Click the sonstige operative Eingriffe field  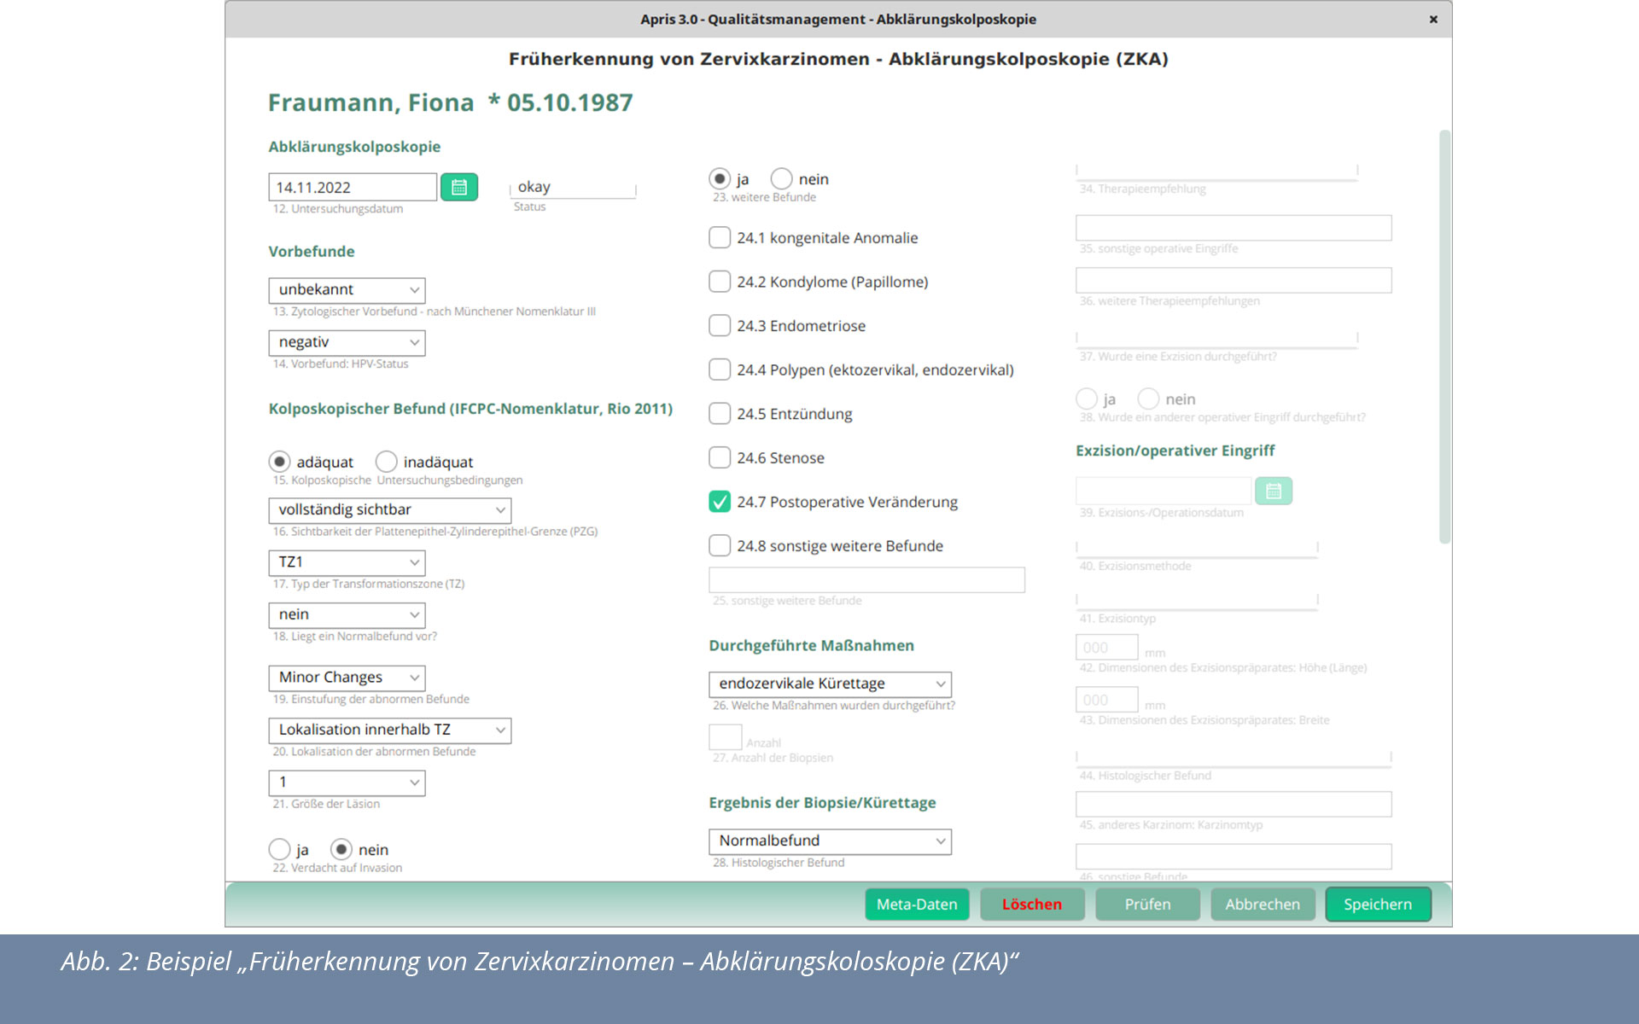coord(1234,228)
